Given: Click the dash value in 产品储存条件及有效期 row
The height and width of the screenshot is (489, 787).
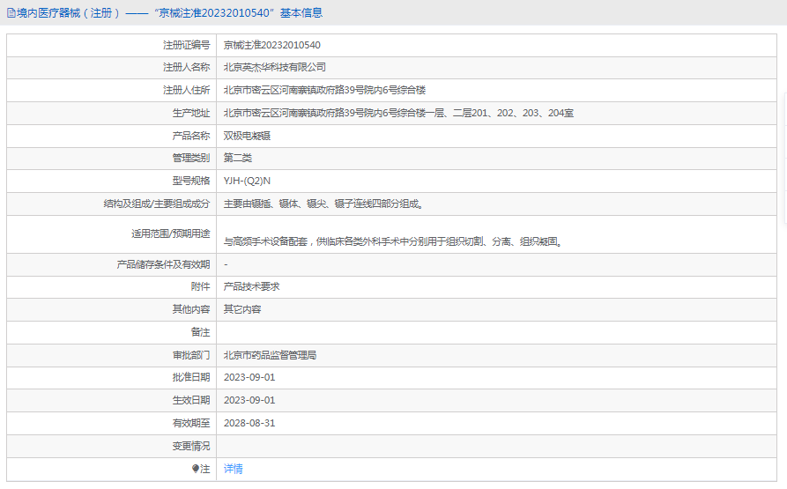Looking at the screenshot, I should point(226,265).
